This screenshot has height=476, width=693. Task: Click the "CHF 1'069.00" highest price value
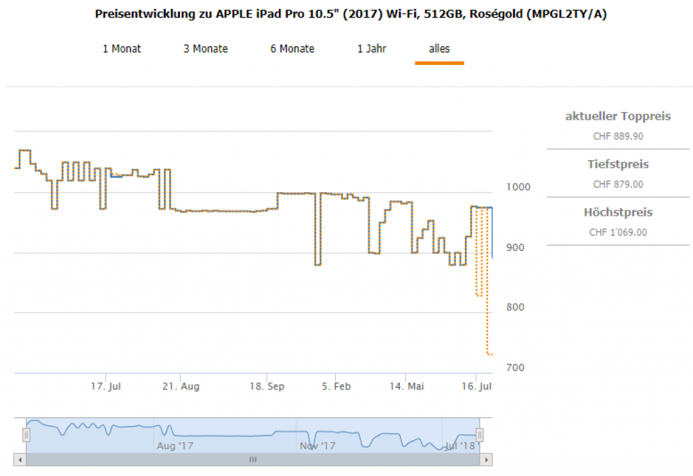point(618,233)
